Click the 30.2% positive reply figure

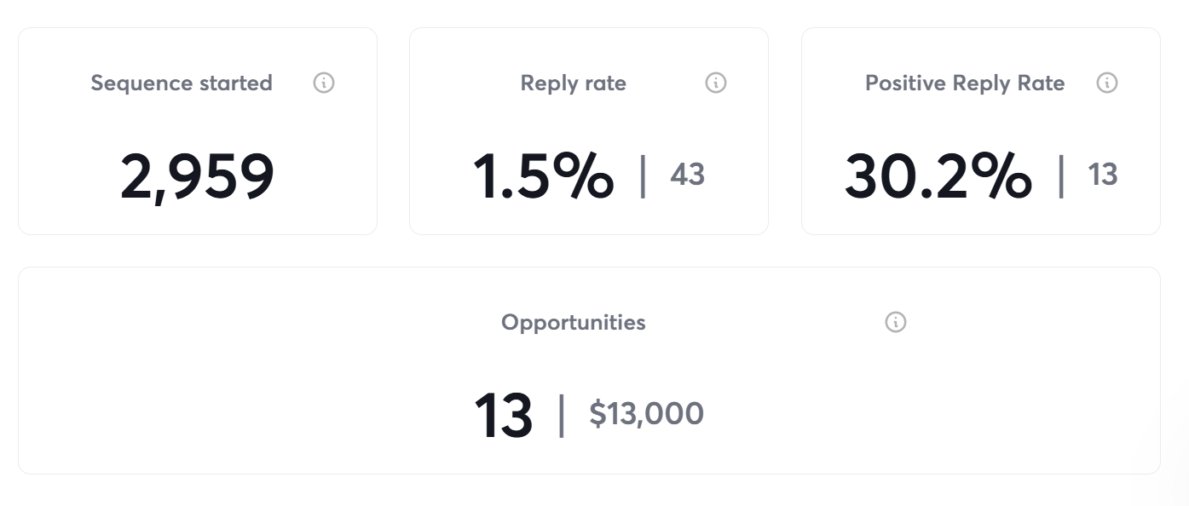[938, 176]
